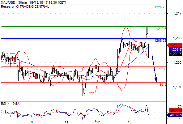Image resolution: width=183 pixels, height=124 pixels.
Task: Select the blue 1,205.57 price tag
Action: (176, 49)
